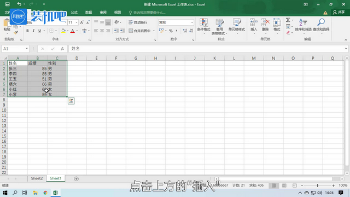Click into the formula bar

point(206,49)
